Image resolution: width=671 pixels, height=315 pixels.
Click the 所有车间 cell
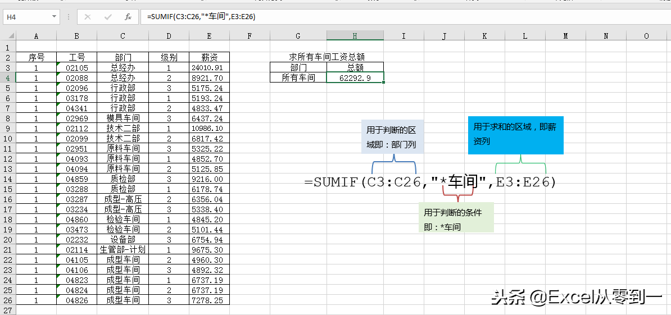tap(298, 77)
